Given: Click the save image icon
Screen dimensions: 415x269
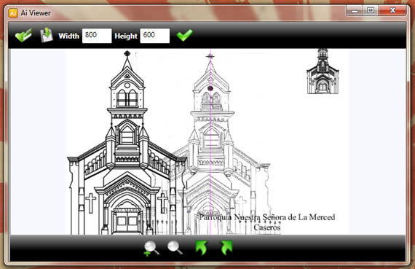Looking at the screenshot, I should click(x=47, y=35).
